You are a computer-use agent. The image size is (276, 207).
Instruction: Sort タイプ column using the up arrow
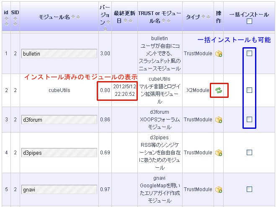click(203, 17)
